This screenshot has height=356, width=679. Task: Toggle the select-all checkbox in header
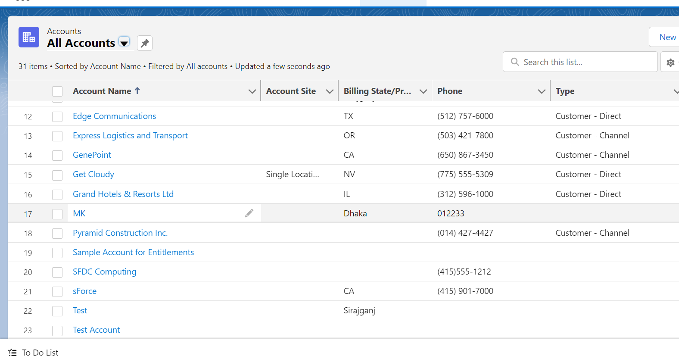click(57, 91)
